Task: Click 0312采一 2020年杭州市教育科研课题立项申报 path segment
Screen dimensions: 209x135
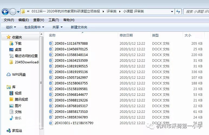Action: point(66,11)
